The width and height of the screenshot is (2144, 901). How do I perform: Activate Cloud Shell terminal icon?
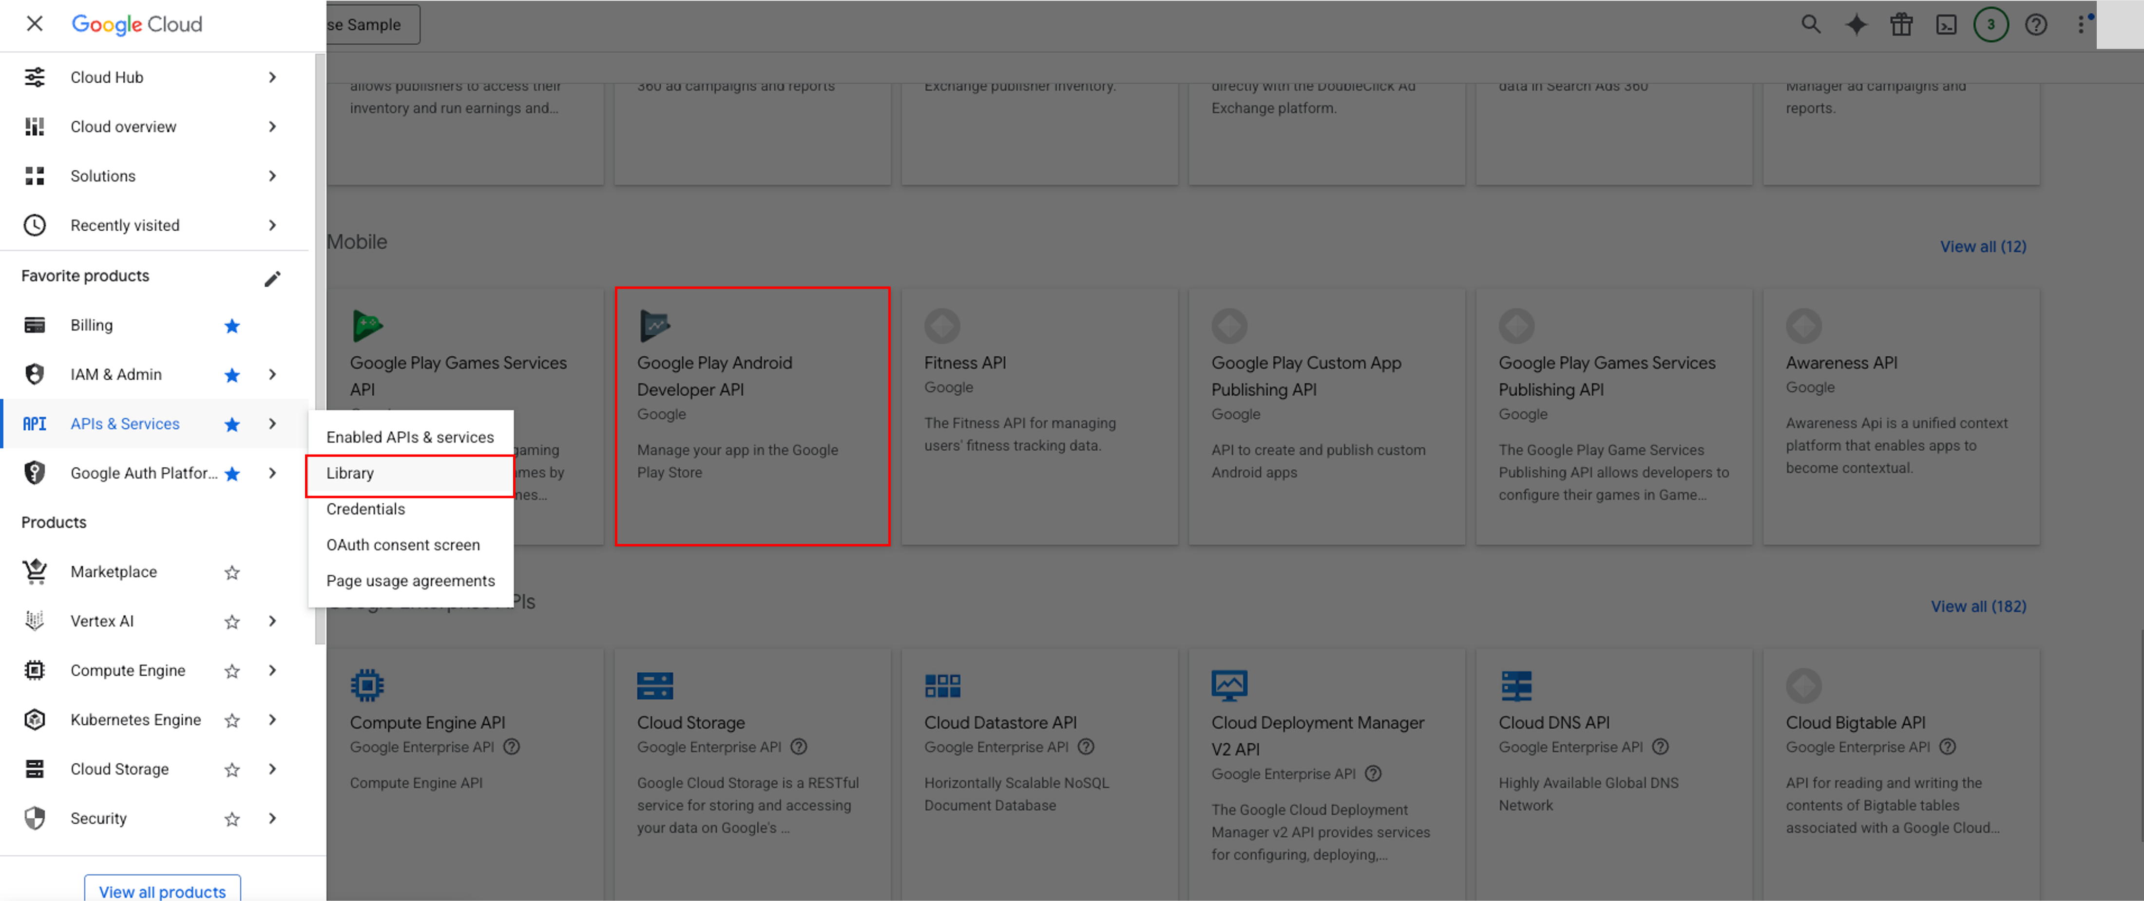pos(1946,24)
